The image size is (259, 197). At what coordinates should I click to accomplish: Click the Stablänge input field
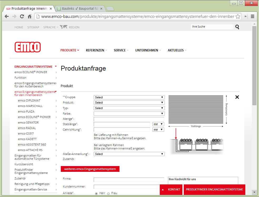point(122,124)
